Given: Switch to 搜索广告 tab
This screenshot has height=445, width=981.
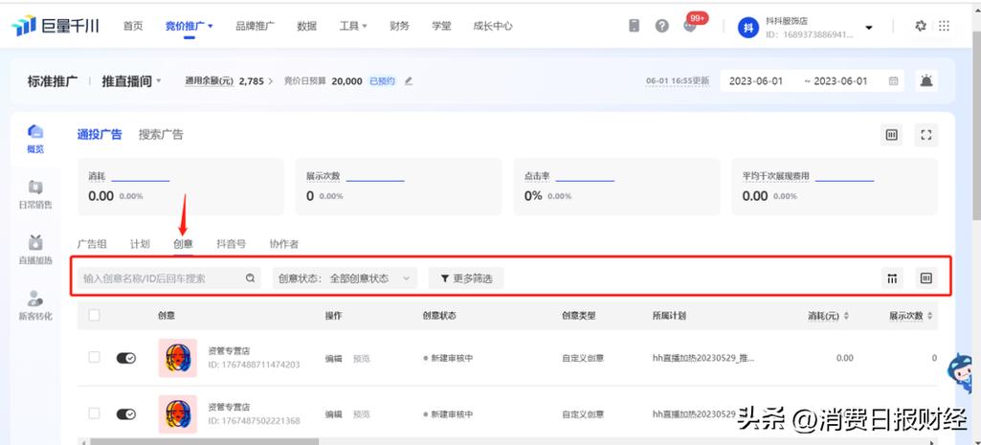Looking at the screenshot, I should coord(161,135).
